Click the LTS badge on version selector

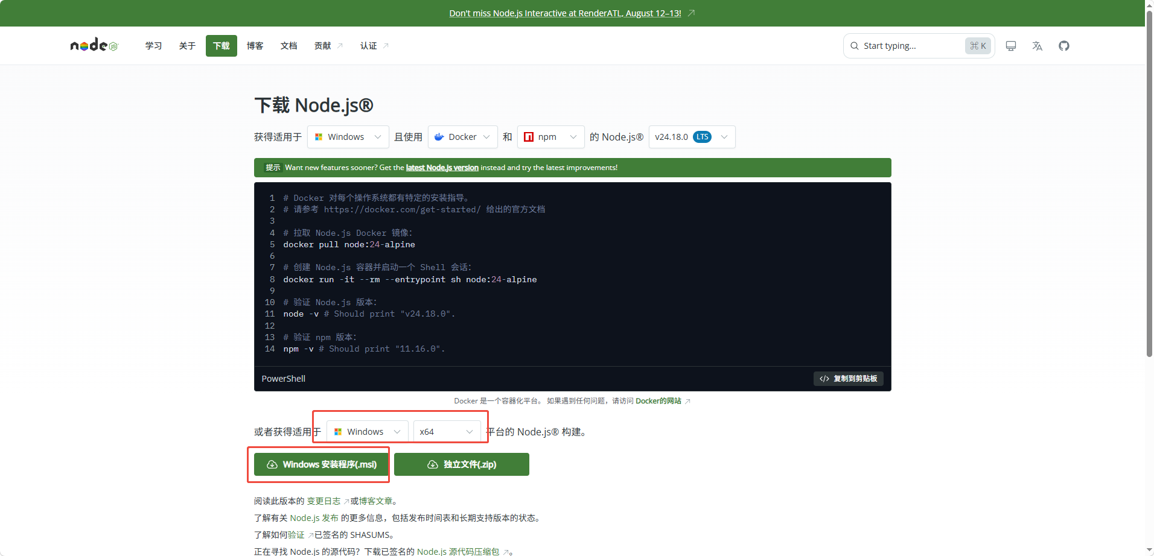point(702,137)
